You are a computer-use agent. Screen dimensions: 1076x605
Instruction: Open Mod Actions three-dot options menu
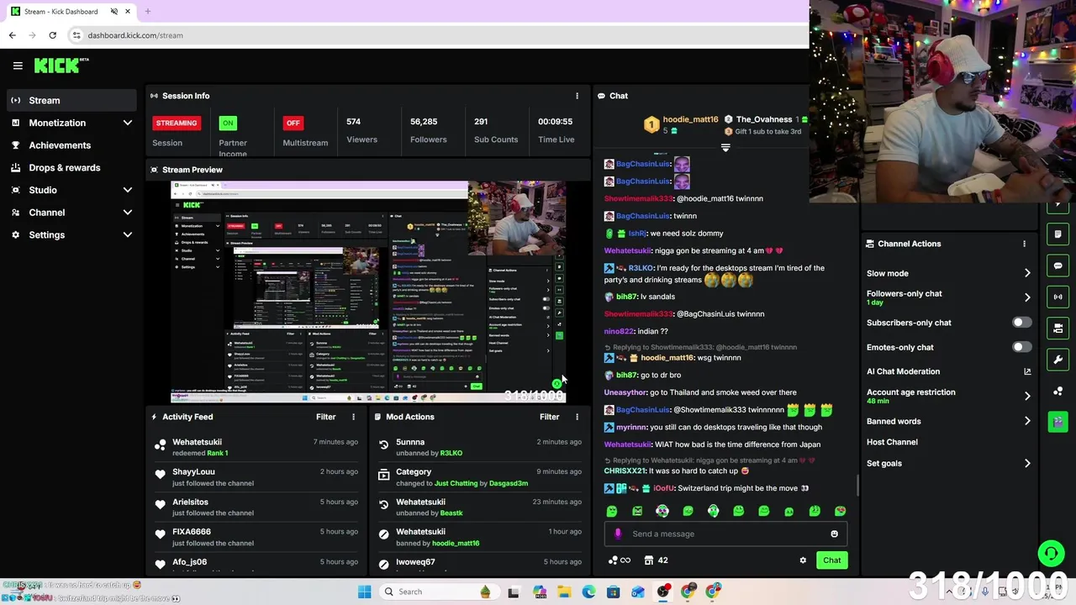pos(577,417)
